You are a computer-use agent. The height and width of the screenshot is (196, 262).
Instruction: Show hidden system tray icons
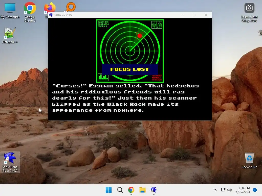pos(215,190)
